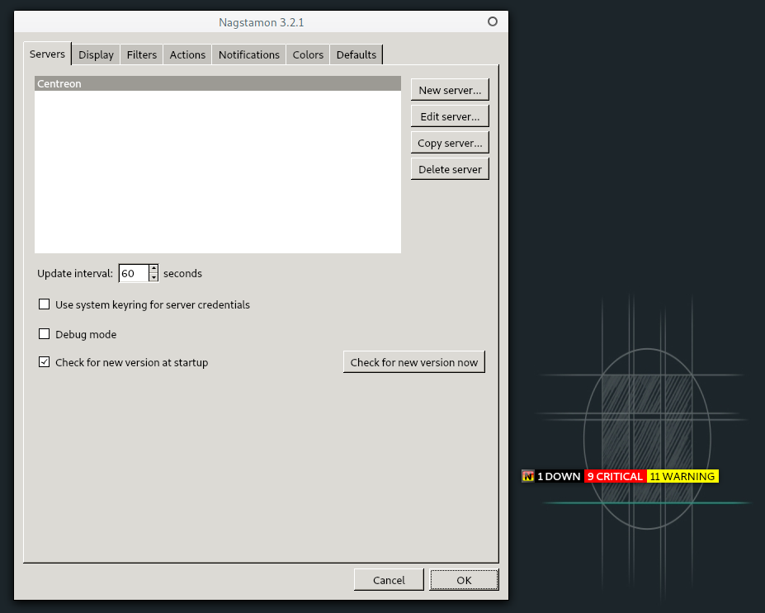Viewport: 765px width, 613px height.
Task: Click Check for new version now
Action: click(x=413, y=362)
